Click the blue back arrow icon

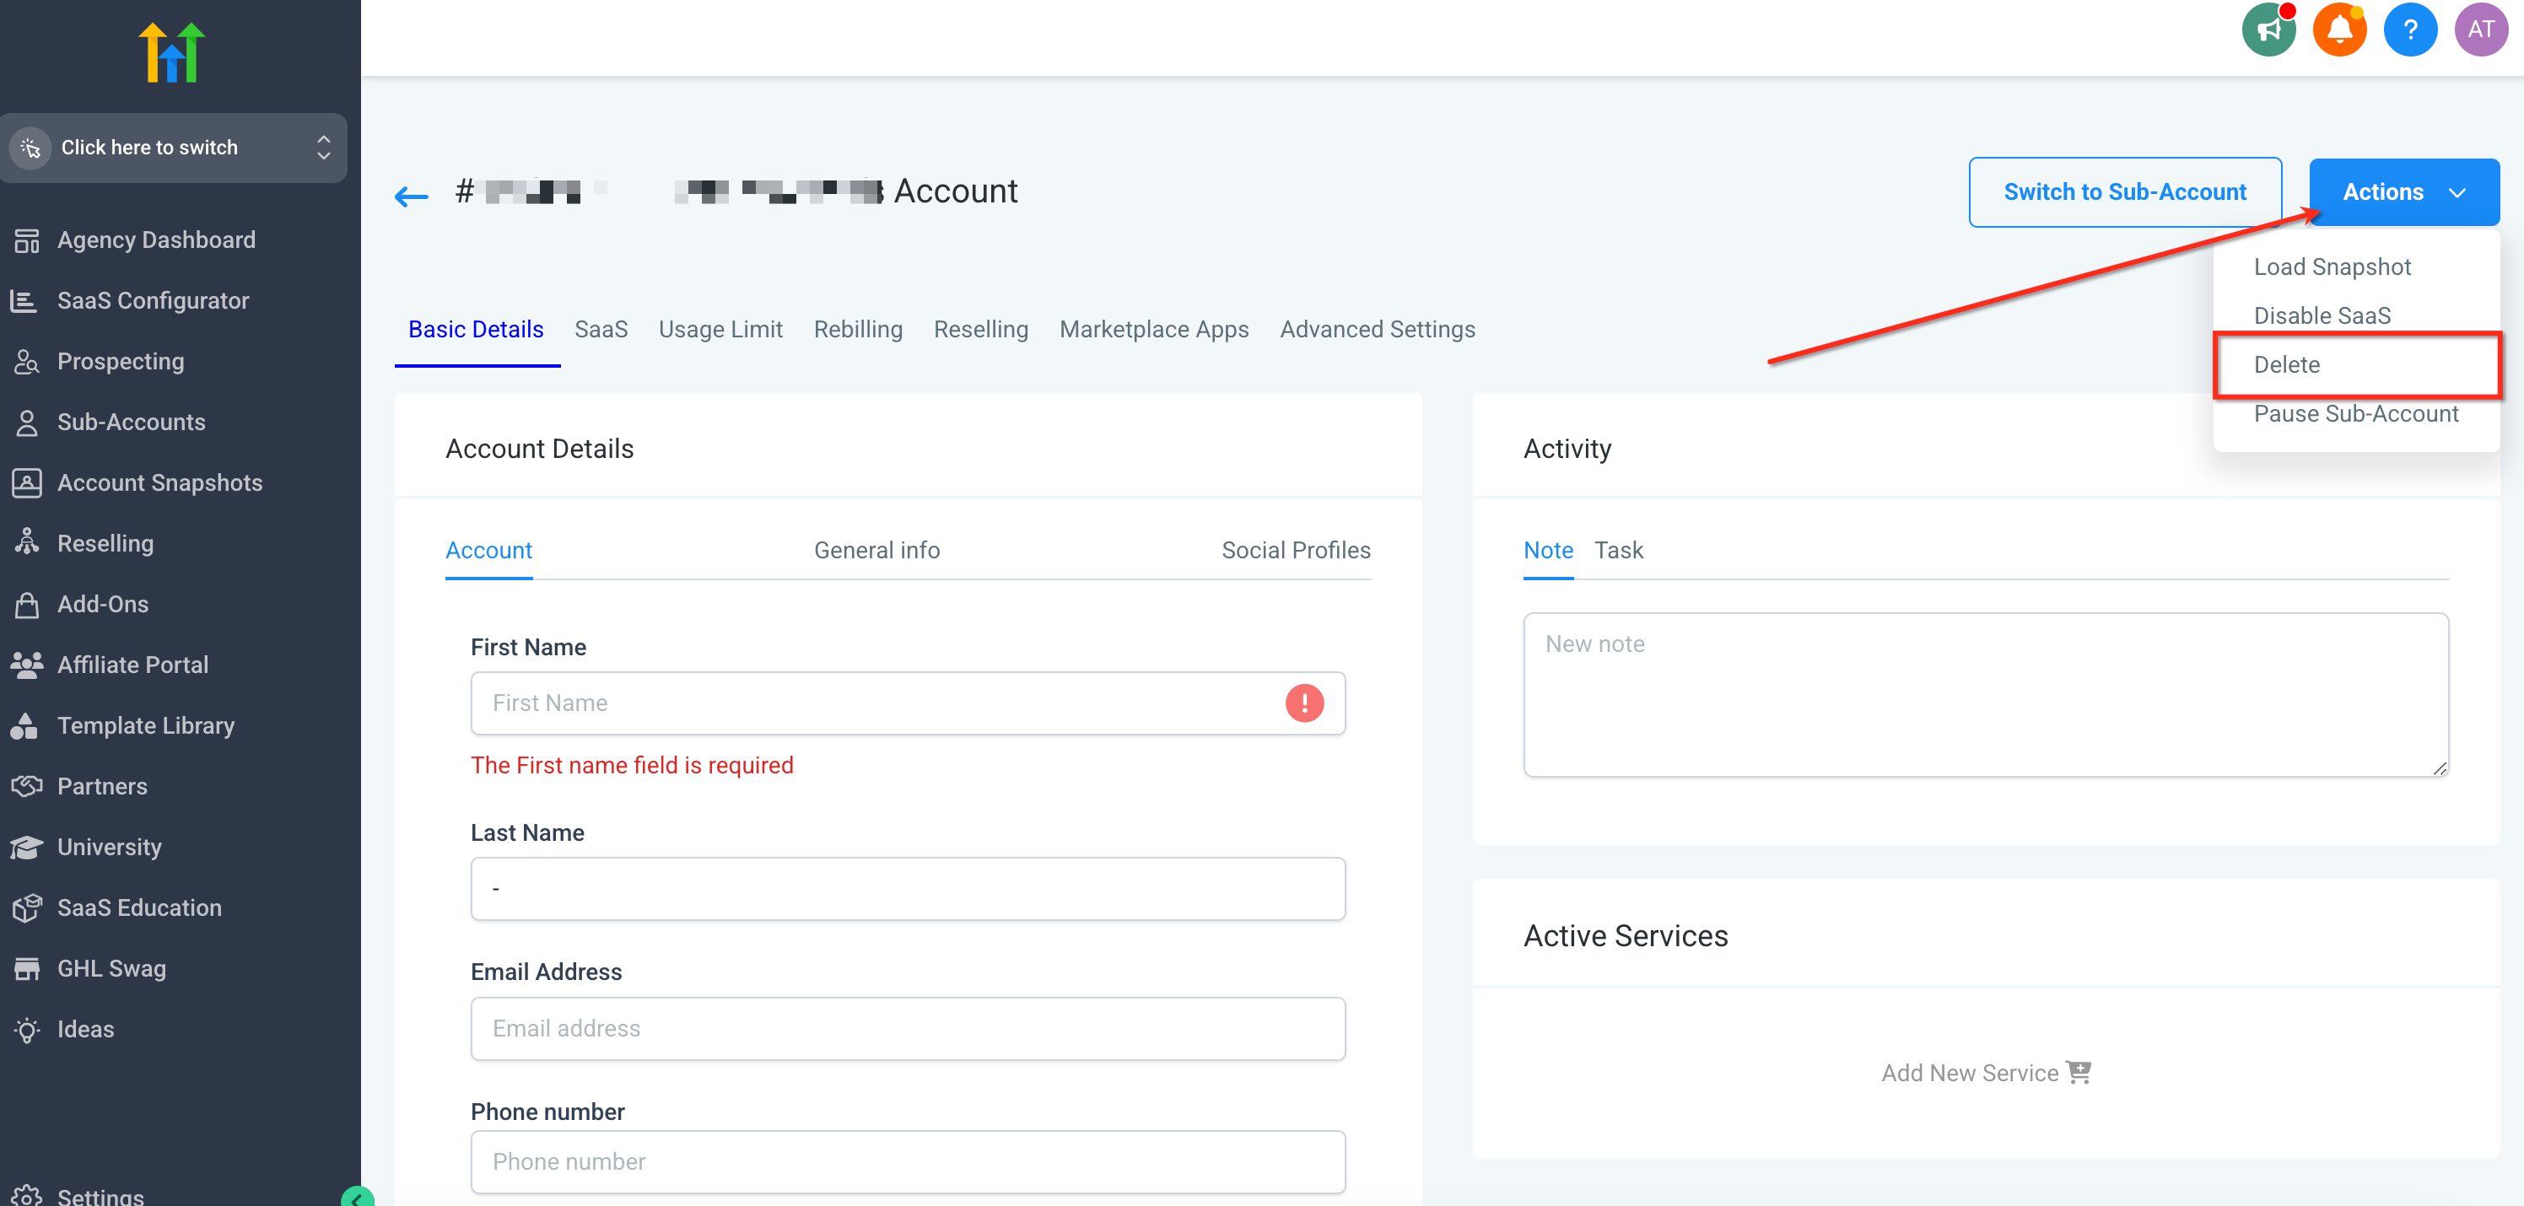click(412, 196)
